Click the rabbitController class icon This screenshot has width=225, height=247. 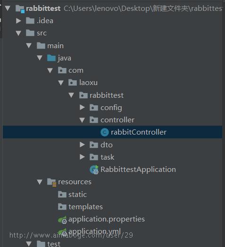click(104, 132)
